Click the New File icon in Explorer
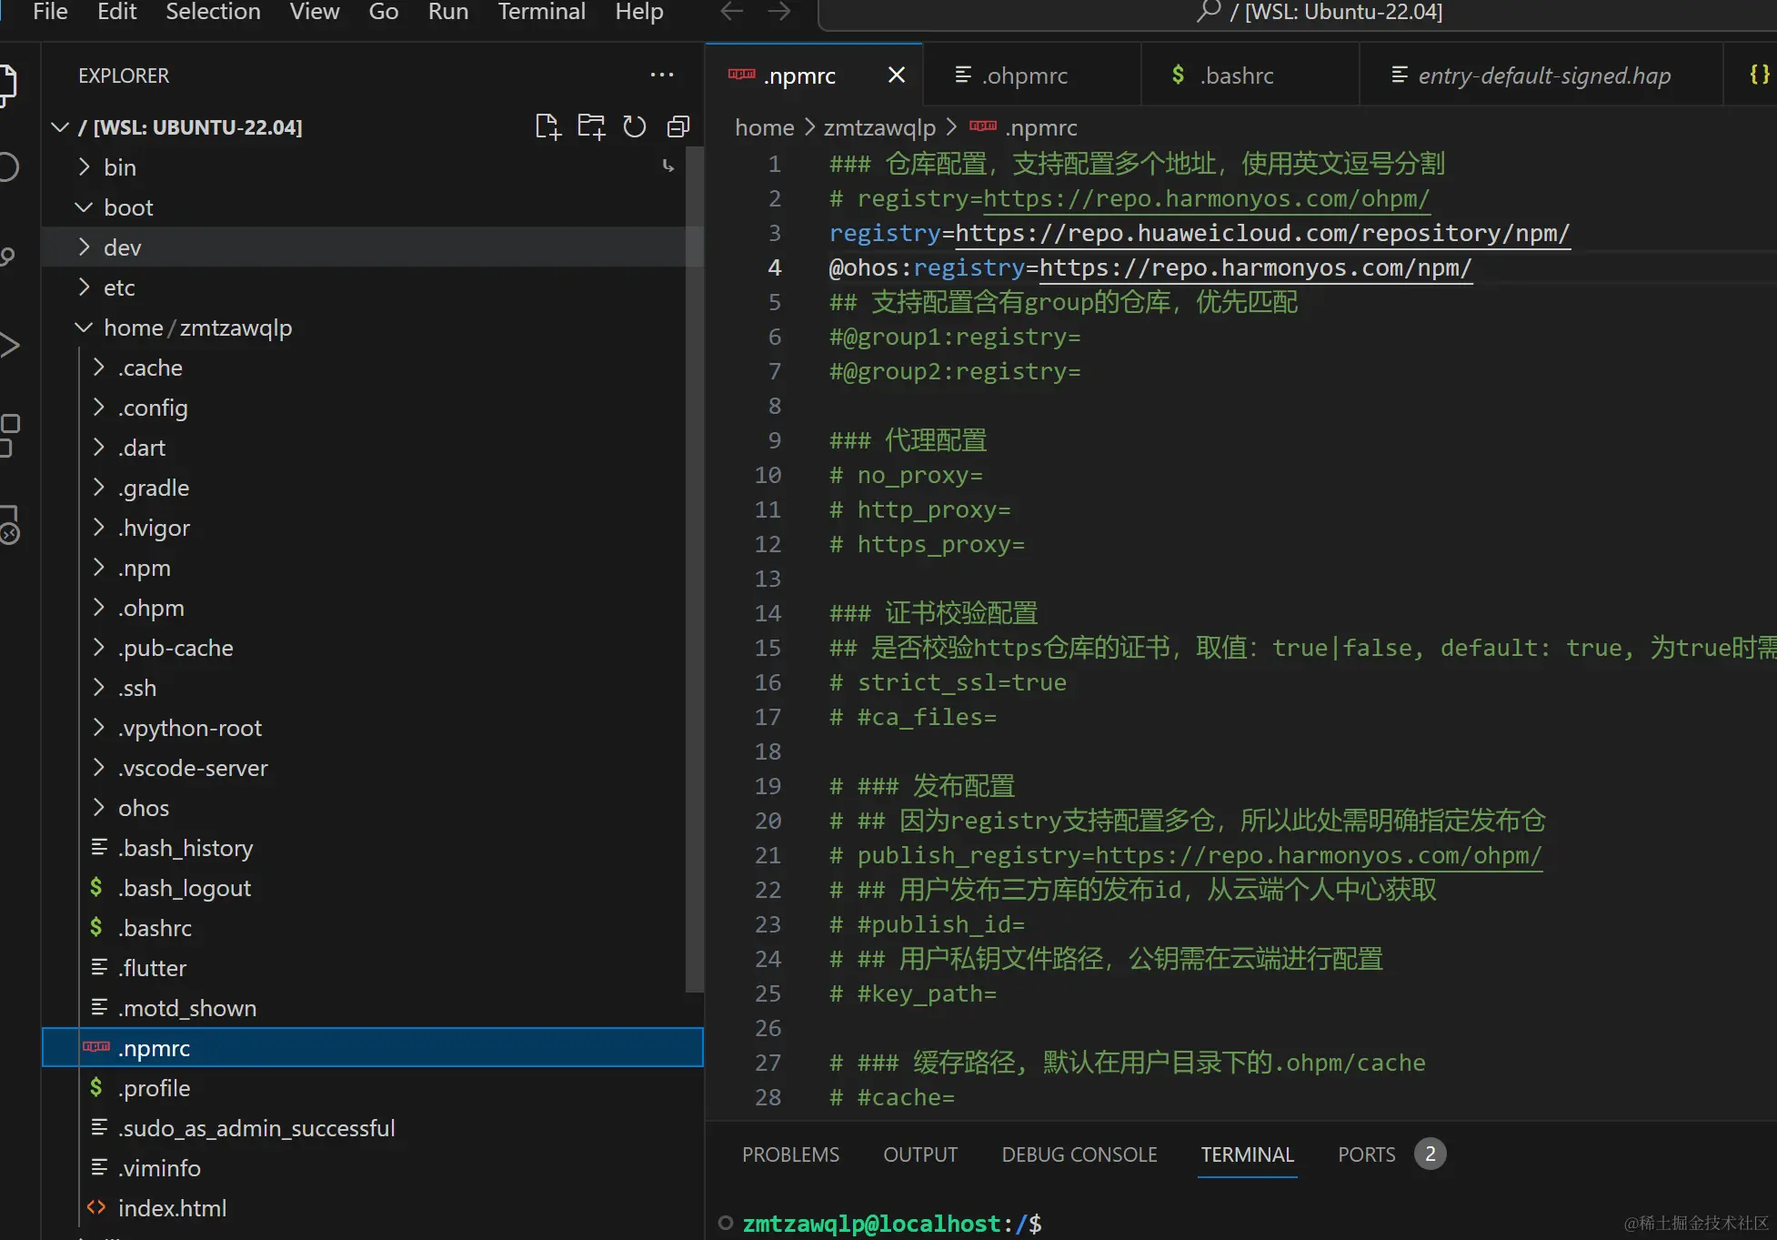1777x1240 pixels. click(547, 127)
